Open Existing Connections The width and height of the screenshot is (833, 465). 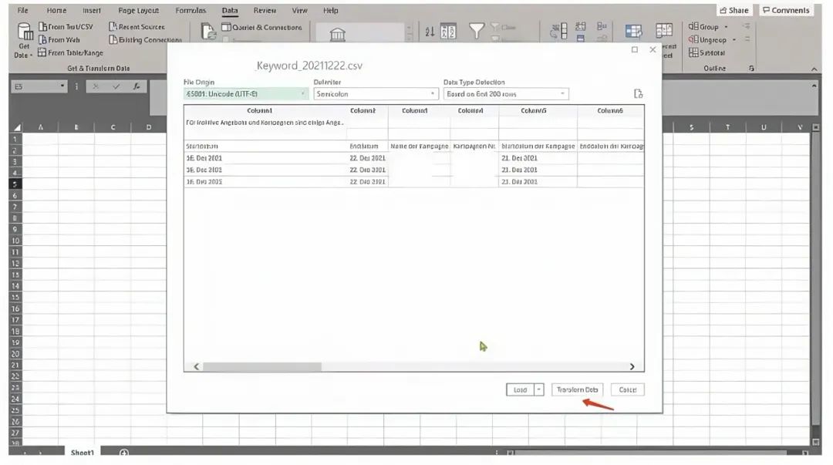[145, 40]
